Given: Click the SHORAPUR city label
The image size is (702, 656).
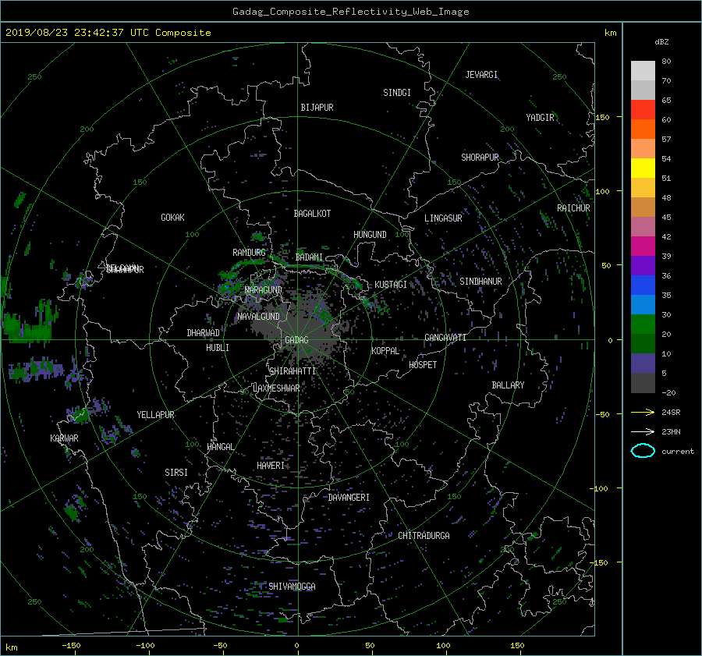Looking at the screenshot, I should click(480, 158).
